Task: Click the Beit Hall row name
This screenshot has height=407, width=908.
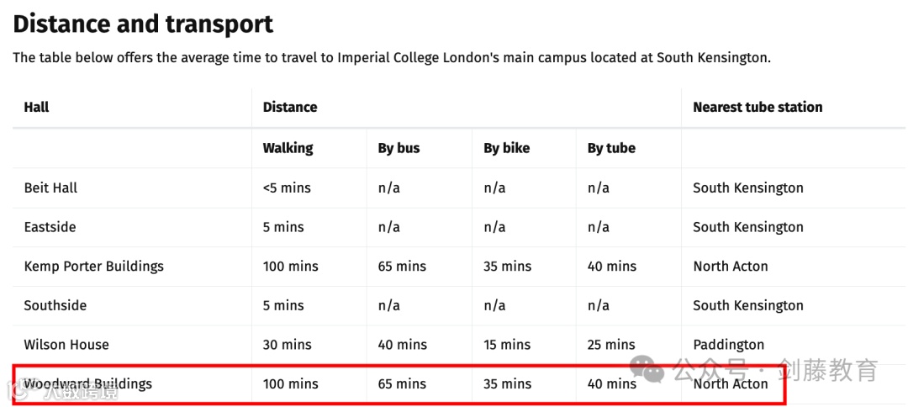Action: (50, 188)
